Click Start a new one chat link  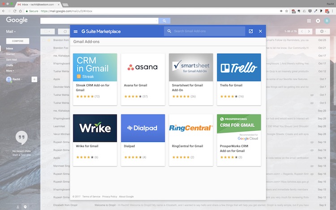click(22, 155)
